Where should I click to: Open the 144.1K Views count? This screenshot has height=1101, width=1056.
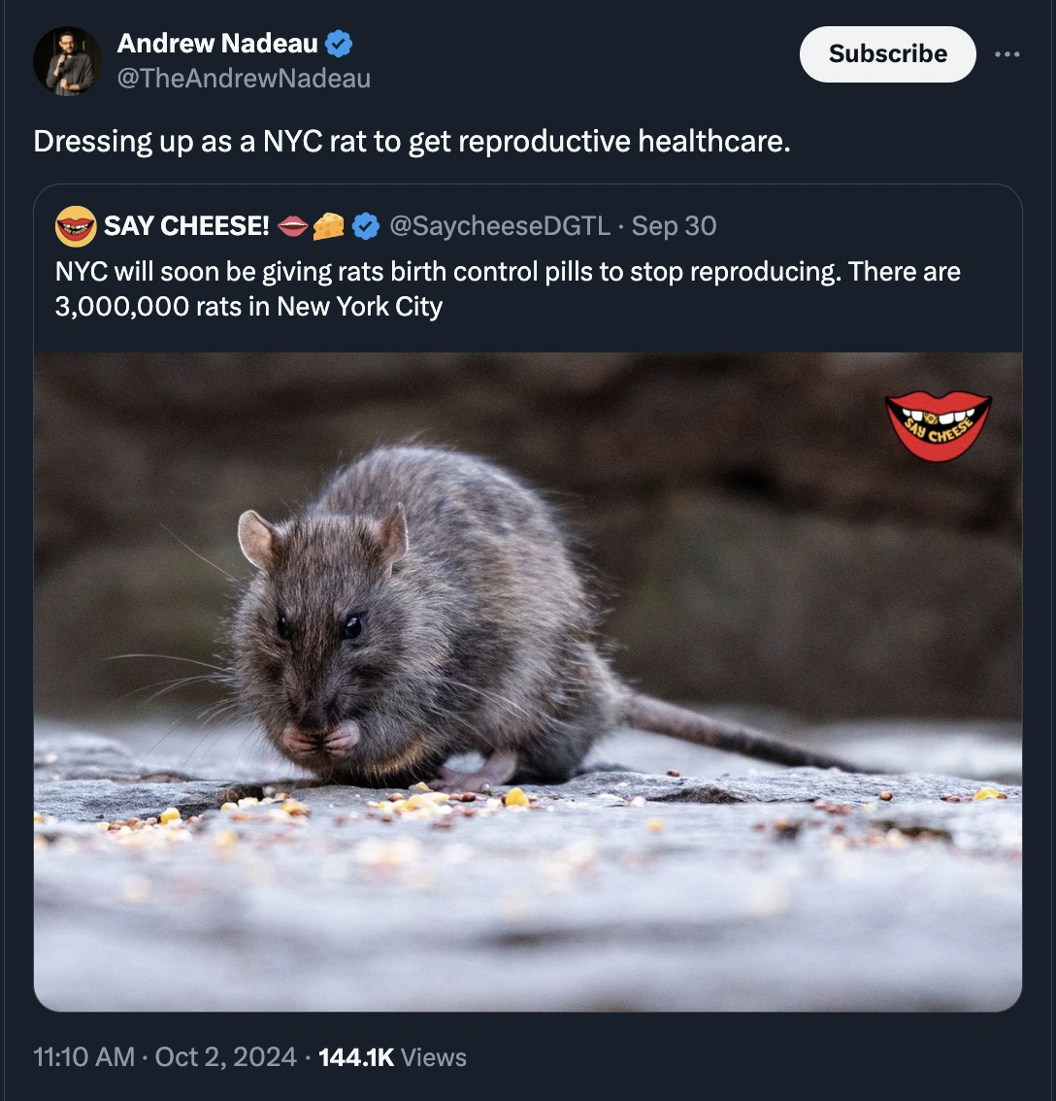[392, 1057]
